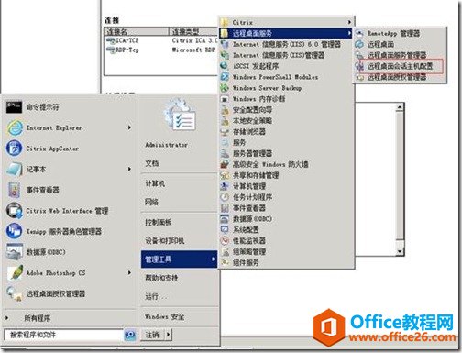Expand 记事本 submenu arrow
This screenshot has height=353, width=462.
(129, 169)
